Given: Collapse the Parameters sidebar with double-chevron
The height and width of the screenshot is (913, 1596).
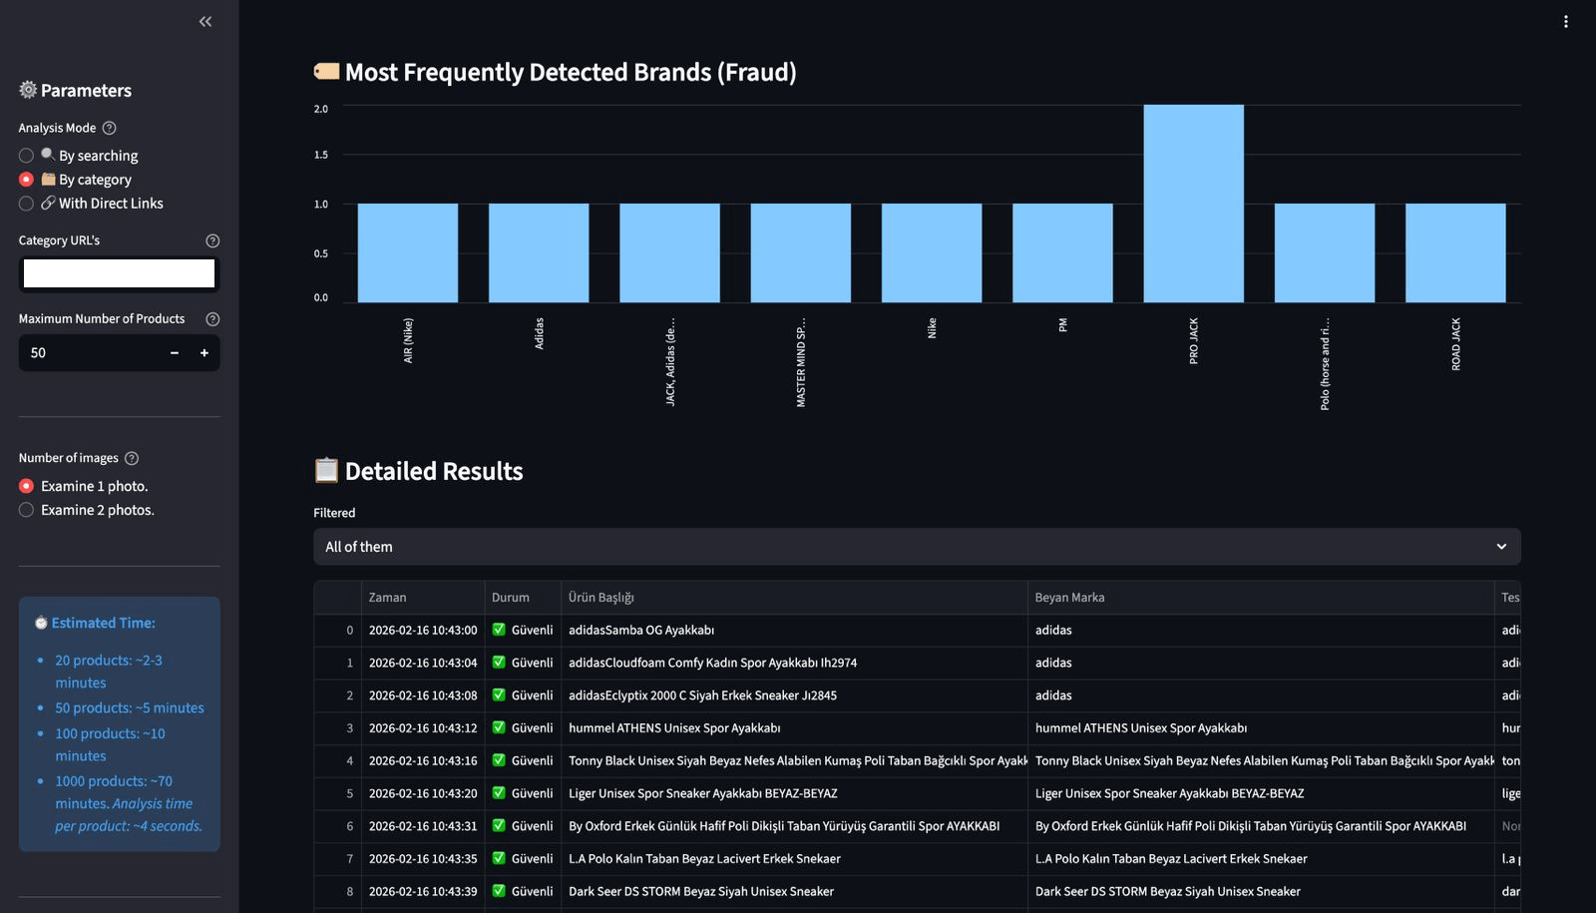Looking at the screenshot, I should pyautogui.click(x=205, y=21).
